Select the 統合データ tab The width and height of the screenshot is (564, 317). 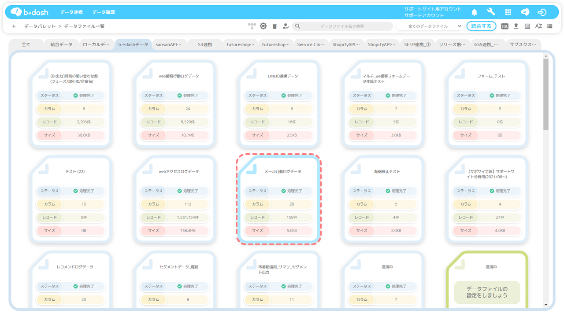point(61,44)
